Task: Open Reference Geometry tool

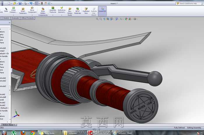Action: click(x=61, y=10)
